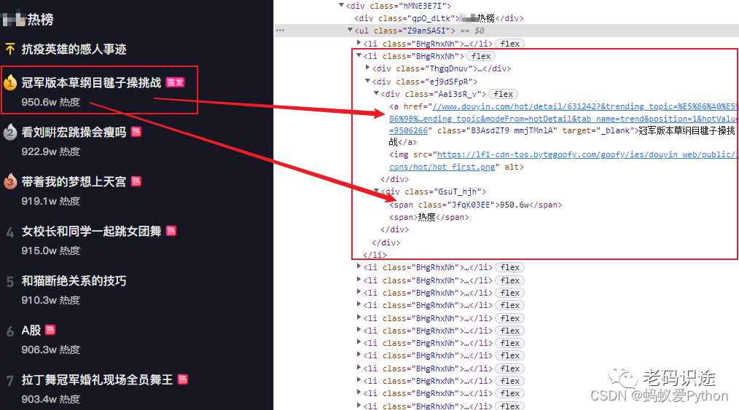This screenshot has height=410, width=739.
Task: Click the 910.3w 热度 heat value
Action: 51,300
